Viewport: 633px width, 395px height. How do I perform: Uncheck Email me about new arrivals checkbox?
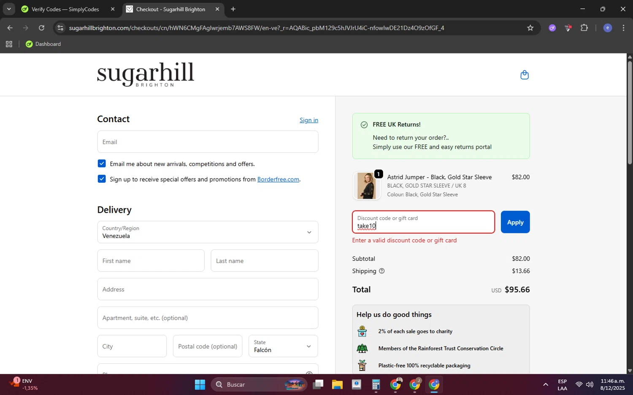pyautogui.click(x=102, y=164)
